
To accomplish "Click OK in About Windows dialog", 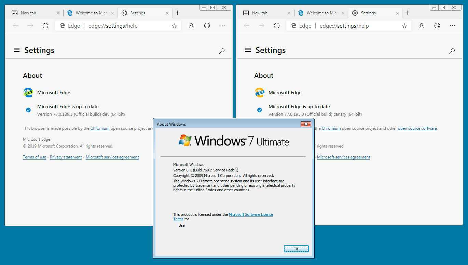I will (x=296, y=249).
